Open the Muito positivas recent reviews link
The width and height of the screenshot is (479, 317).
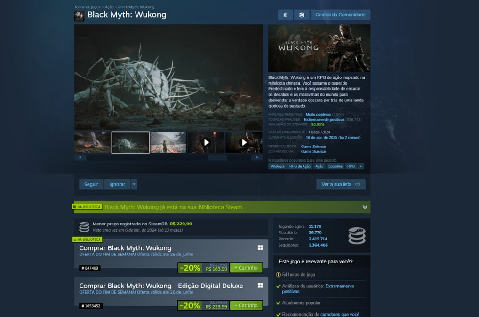point(319,114)
